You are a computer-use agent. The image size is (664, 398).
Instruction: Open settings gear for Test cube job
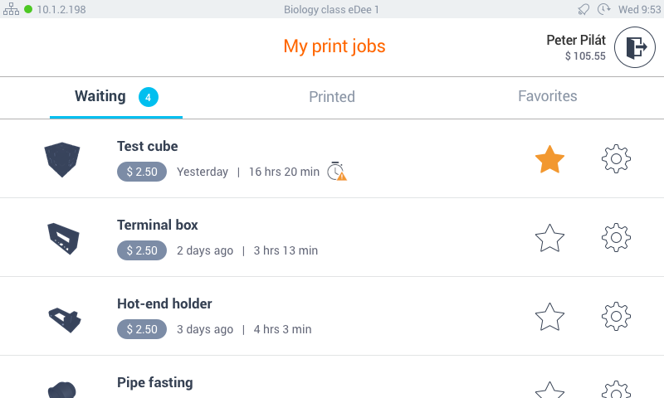point(616,158)
